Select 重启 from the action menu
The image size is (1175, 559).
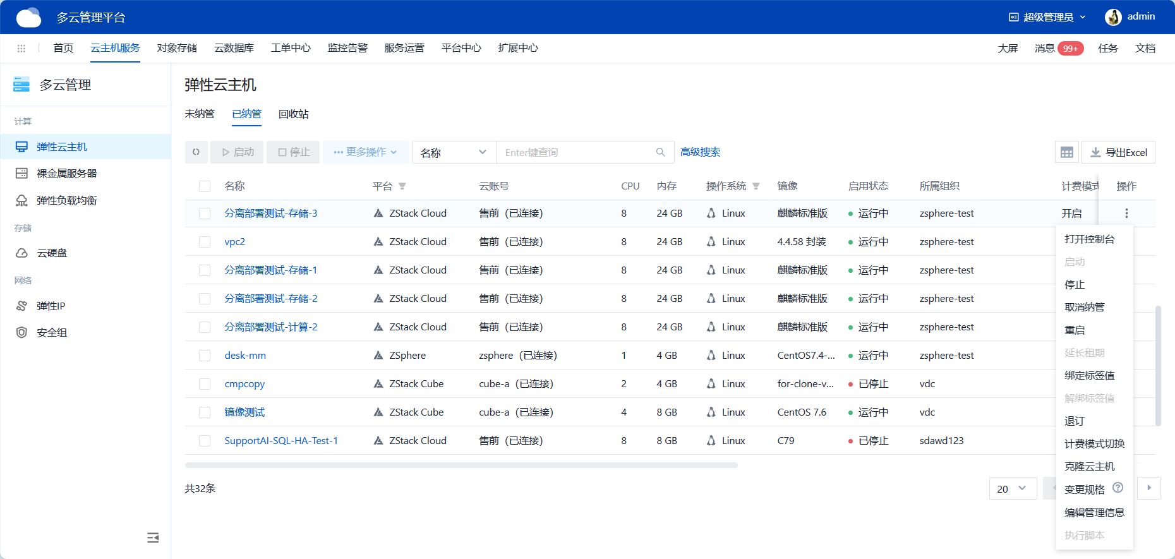pyautogui.click(x=1094, y=330)
